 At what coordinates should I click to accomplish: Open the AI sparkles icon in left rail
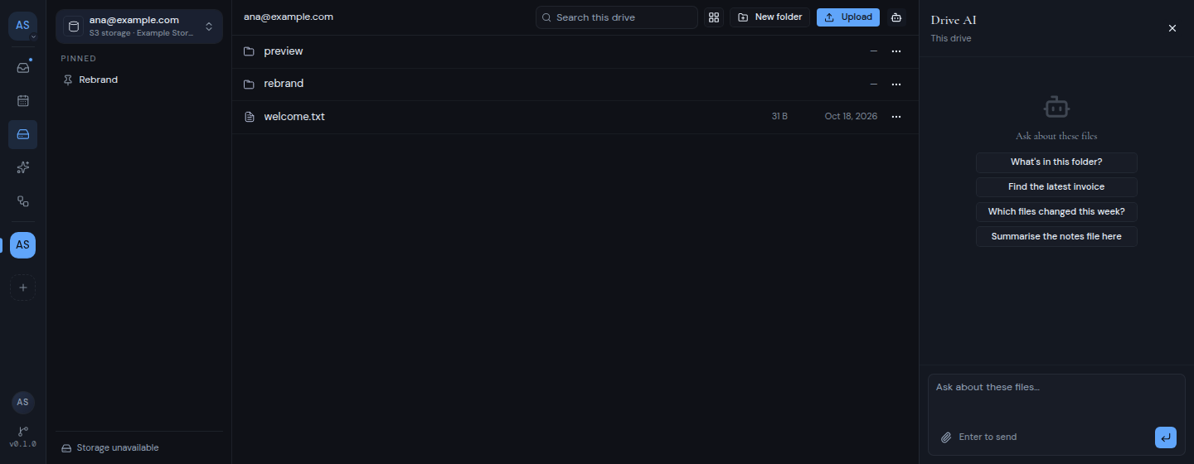click(22, 167)
